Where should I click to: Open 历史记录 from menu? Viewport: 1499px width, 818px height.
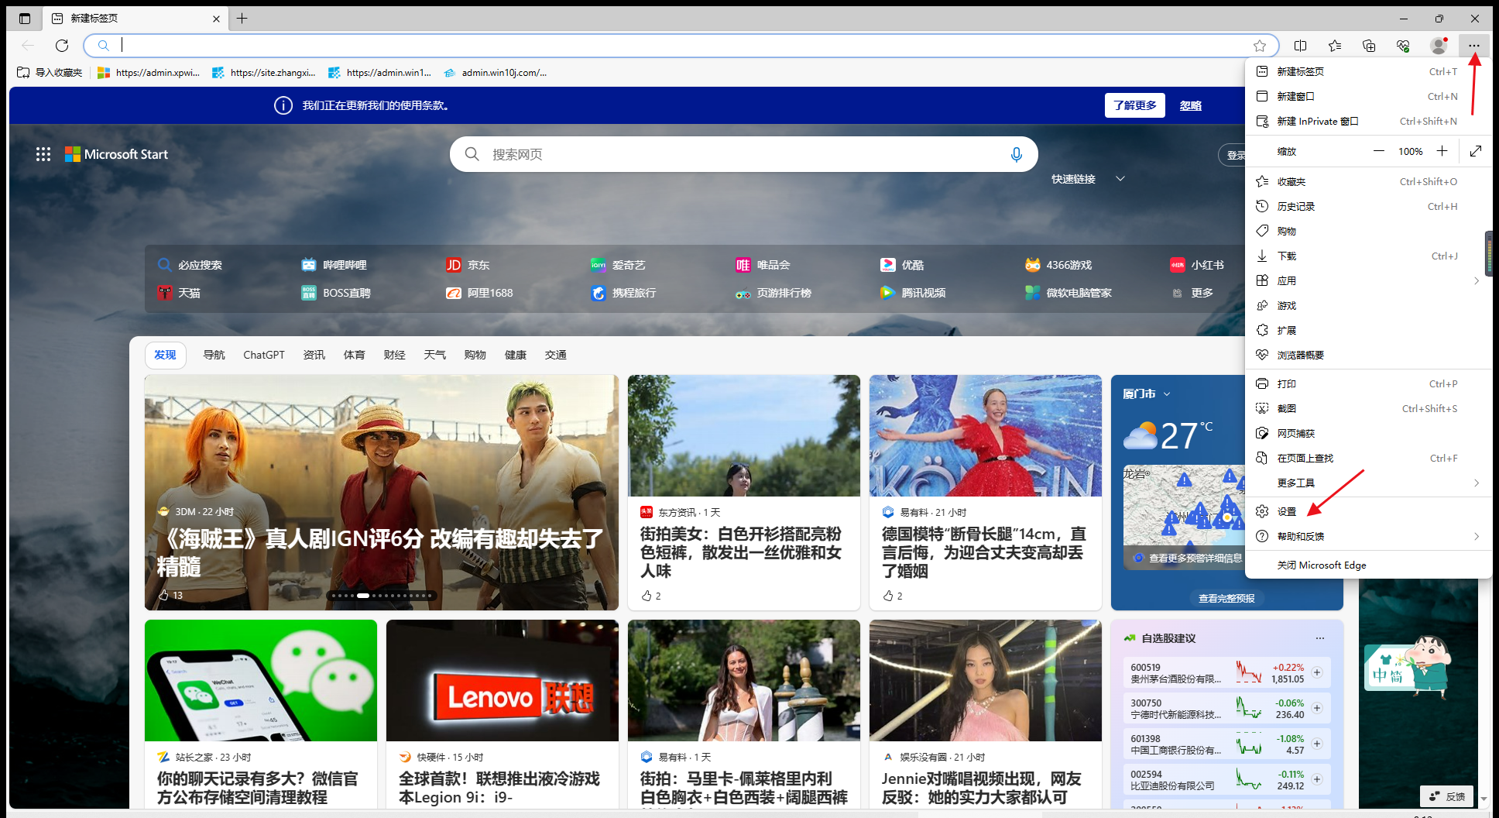tap(1368, 206)
